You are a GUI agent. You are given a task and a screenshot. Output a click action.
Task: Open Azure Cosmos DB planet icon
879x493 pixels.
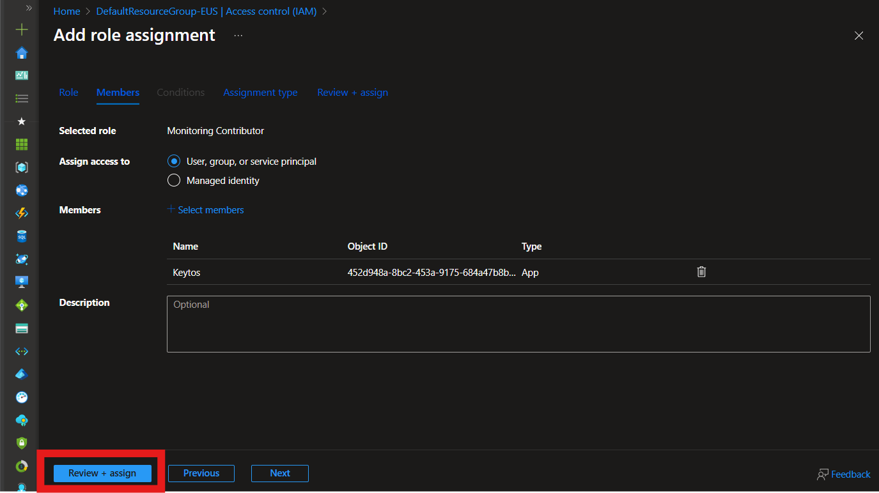[22, 259]
